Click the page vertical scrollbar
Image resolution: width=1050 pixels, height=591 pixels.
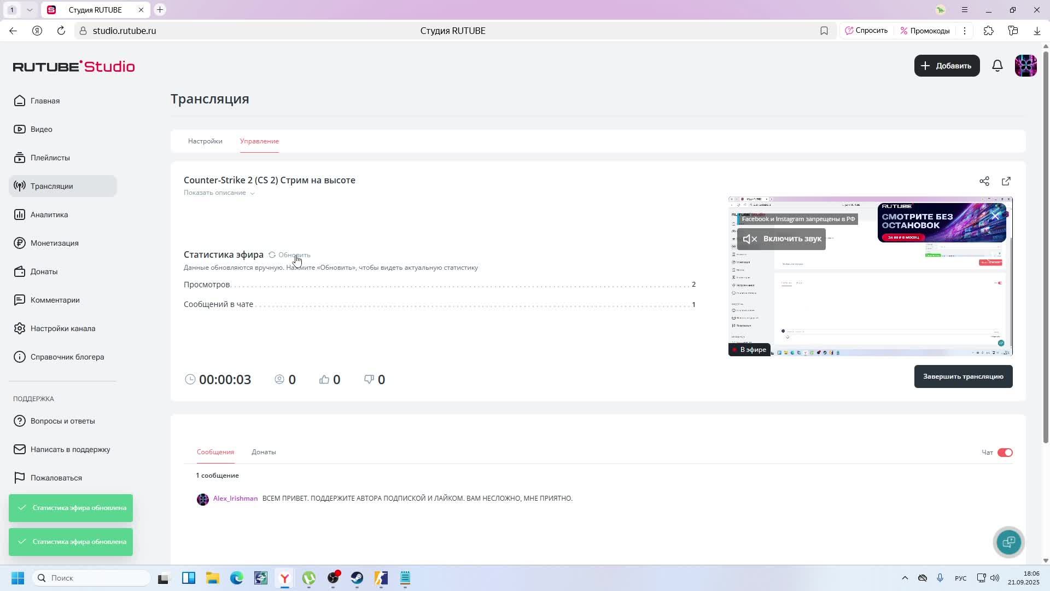tap(1046, 246)
